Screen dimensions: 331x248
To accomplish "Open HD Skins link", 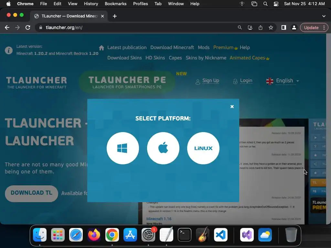I will (x=155, y=58).
